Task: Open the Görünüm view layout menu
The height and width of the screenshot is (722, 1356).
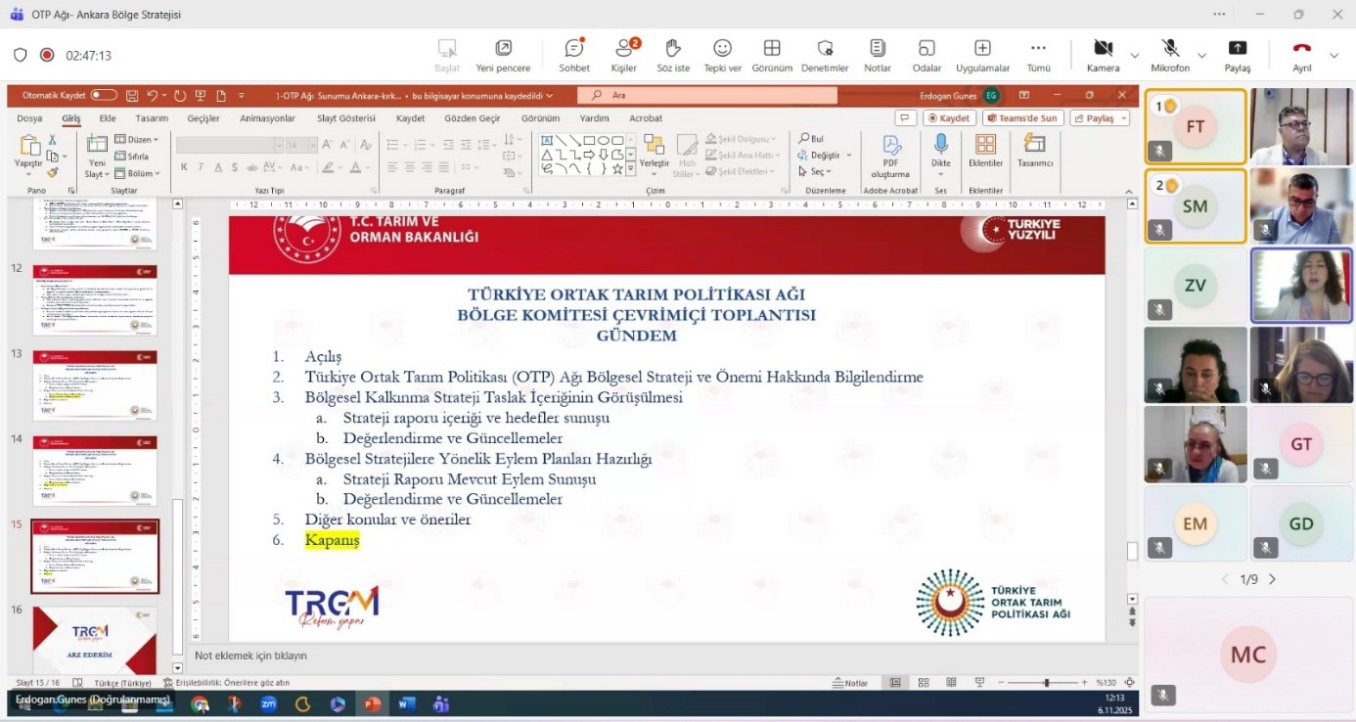Action: coord(772,49)
